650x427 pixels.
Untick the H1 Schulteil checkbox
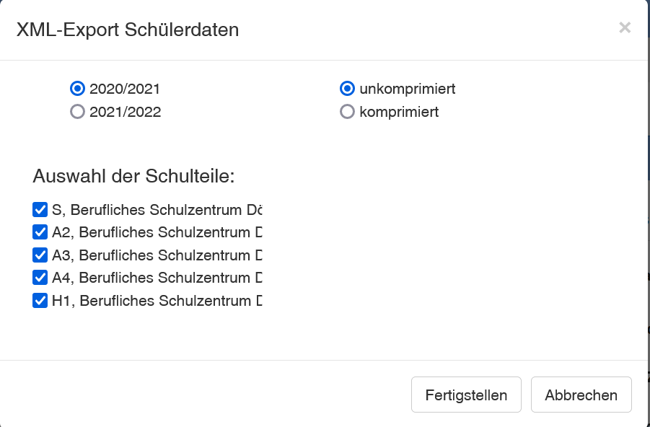tap(40, 300)
